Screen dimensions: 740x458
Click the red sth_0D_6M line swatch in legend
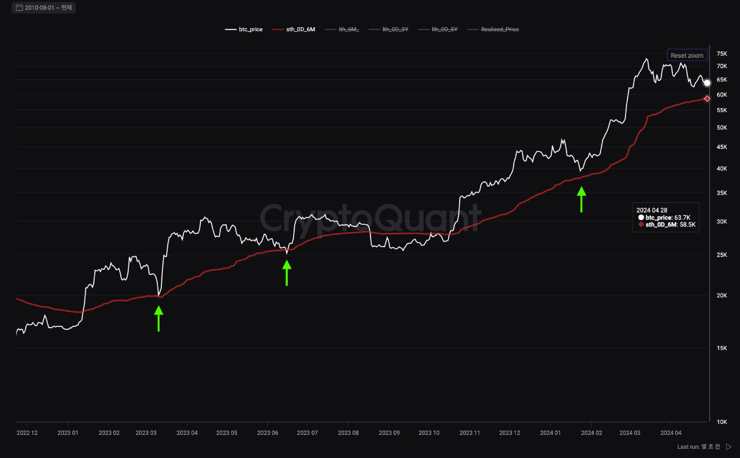279,29
